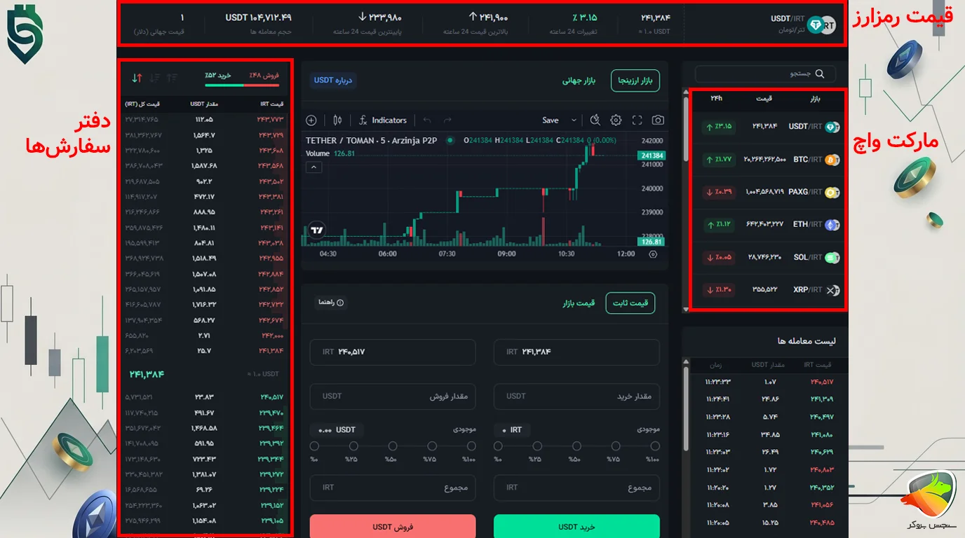Redo the last chart action
Viewport: 965px width, 538px height.
(x=447, y=120)
